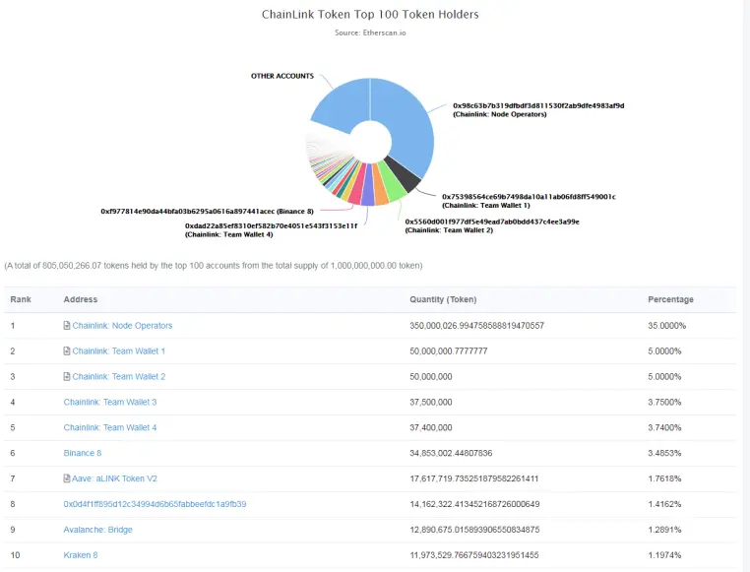
Task: Open Chainlink: Team Wallet 3 link
Action: [x=110, y=403]
